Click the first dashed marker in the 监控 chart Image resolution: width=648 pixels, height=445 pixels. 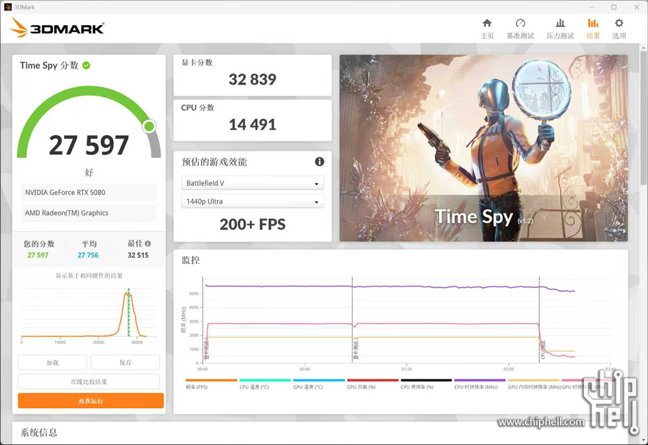click(x=203, y=320)
